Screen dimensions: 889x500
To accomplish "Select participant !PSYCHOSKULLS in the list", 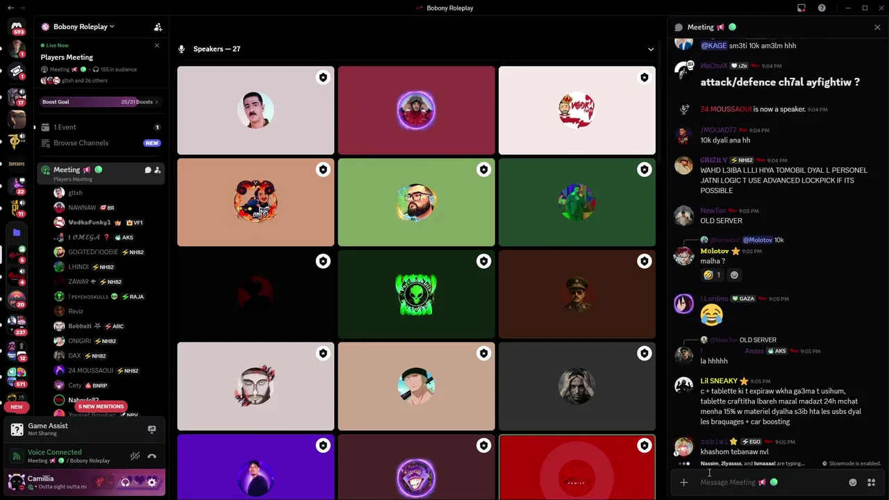I will [108, 297].
